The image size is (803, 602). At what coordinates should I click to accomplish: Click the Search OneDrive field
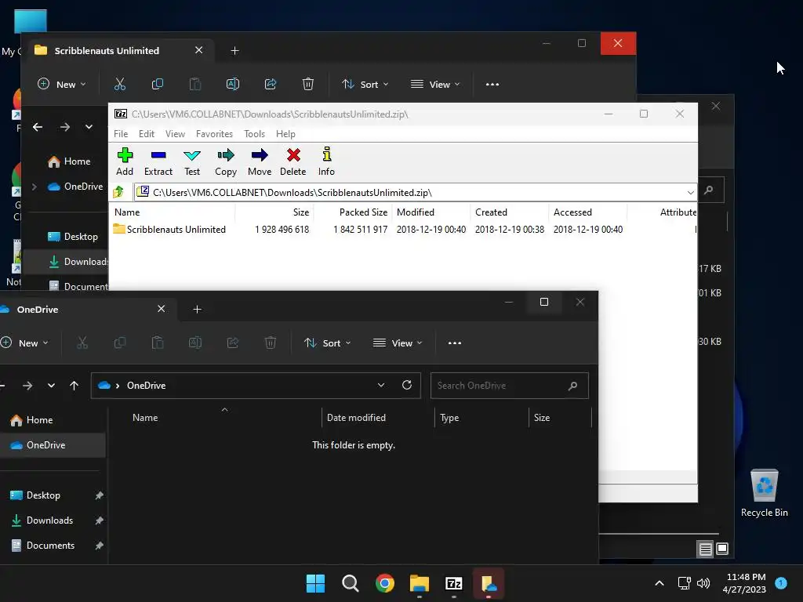510,386
